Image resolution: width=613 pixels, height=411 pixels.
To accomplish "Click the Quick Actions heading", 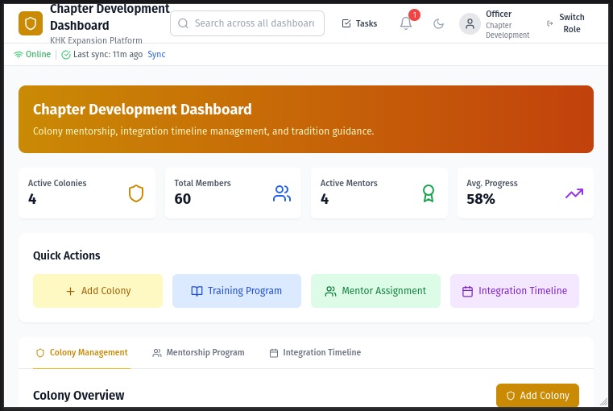I will pyautogui.click(x=67, y=255).
